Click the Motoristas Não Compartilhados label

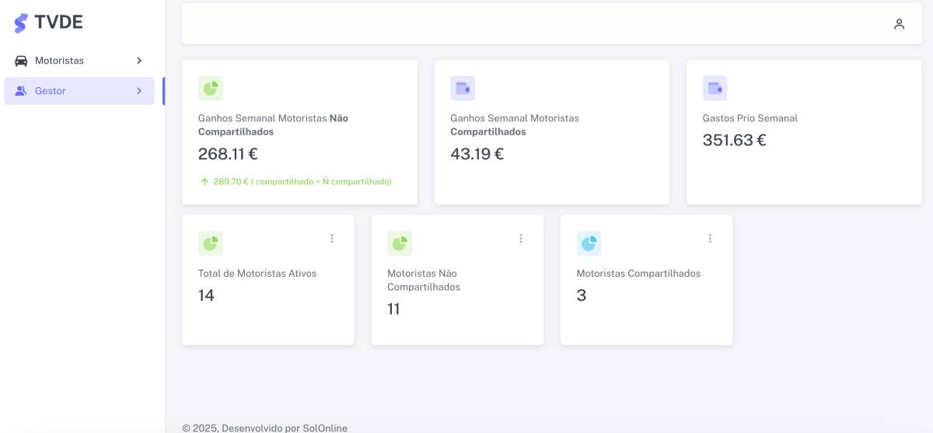(424, 280)
